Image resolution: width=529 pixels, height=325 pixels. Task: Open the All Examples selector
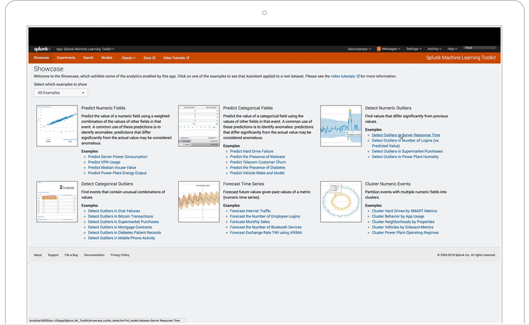pyautogui.click(x=61, y=93)
